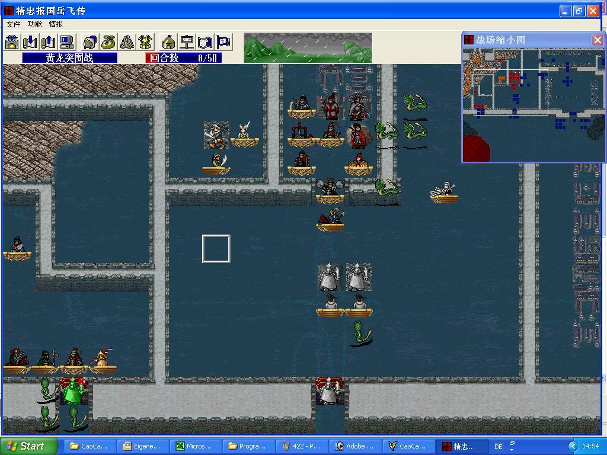Image resolution: width=607 pixels, height=455 pixels.
Task: Minimize the 精忠报国岳飞传 game window
Action: pos(566,11)
